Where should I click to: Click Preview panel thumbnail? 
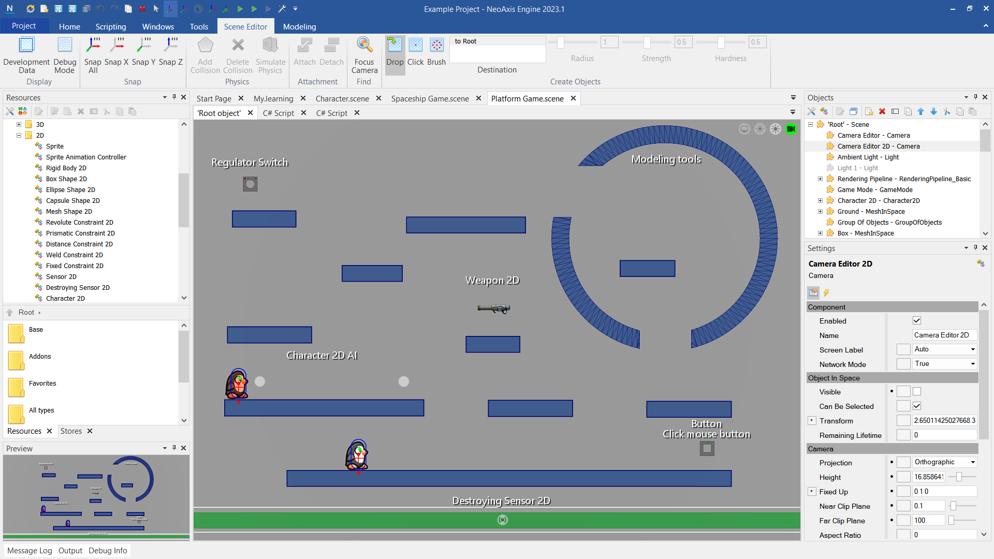96,497
